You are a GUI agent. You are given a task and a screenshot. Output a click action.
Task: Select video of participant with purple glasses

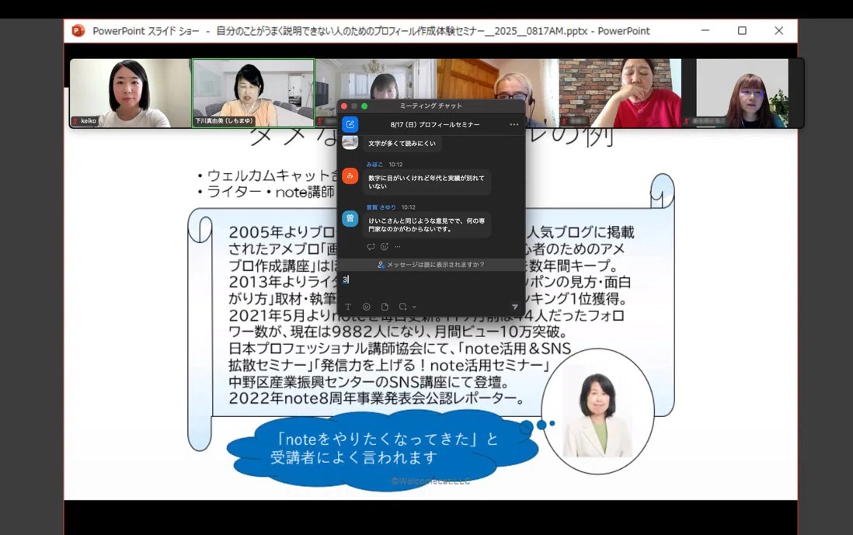tap(742, 93)
